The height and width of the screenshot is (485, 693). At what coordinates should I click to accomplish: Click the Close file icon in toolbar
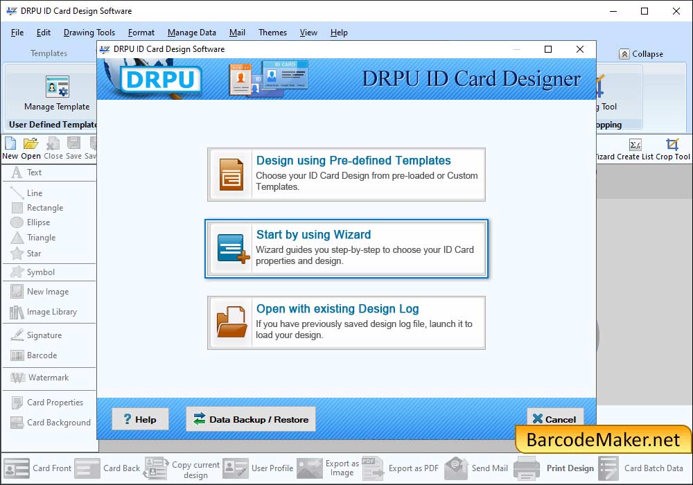click(x=53, y=143)
